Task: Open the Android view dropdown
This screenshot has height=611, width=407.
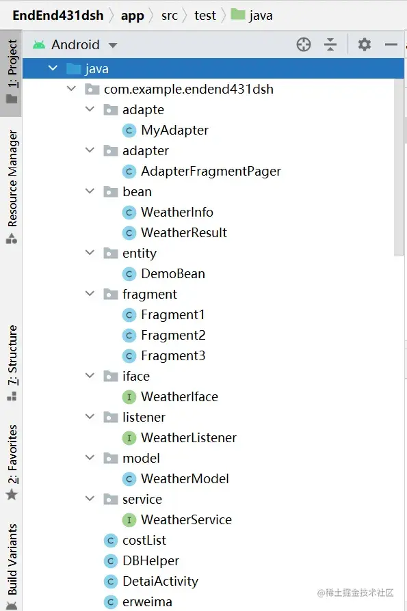Action: 113,45
